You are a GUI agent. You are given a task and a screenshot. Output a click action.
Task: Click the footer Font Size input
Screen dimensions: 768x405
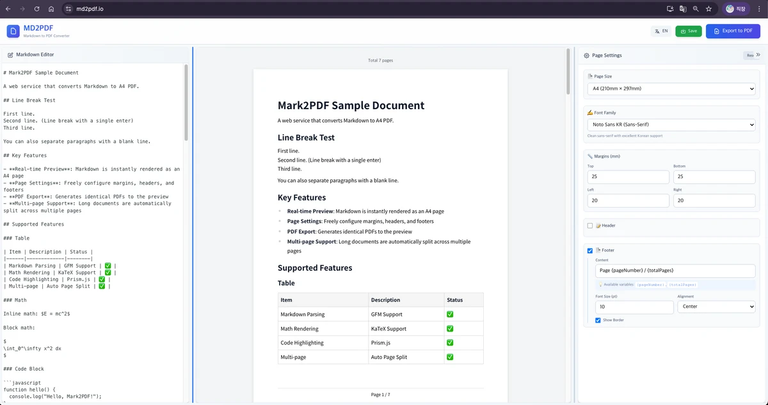(x=634, y=307)
